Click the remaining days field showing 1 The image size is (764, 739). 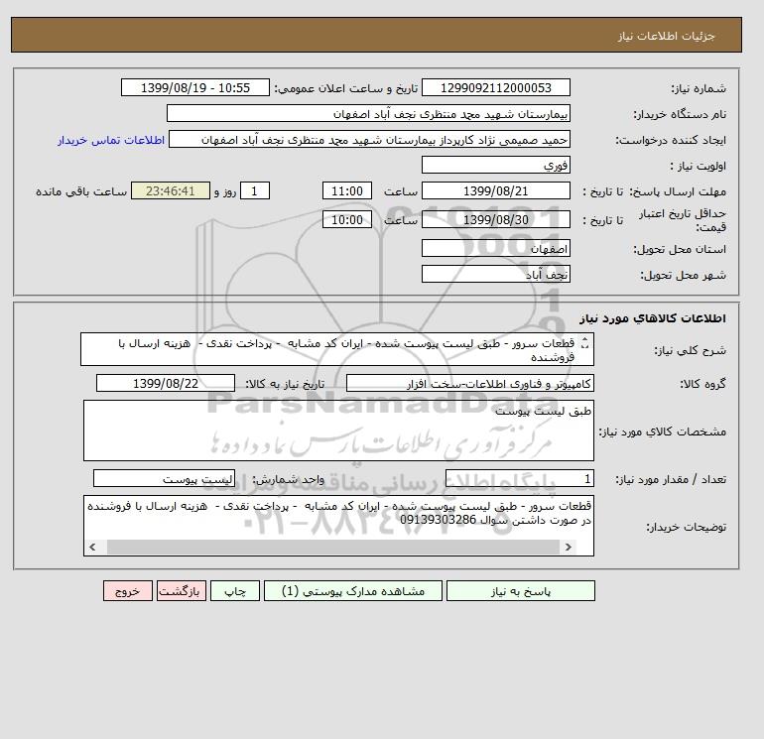click(x=254, y=191)
